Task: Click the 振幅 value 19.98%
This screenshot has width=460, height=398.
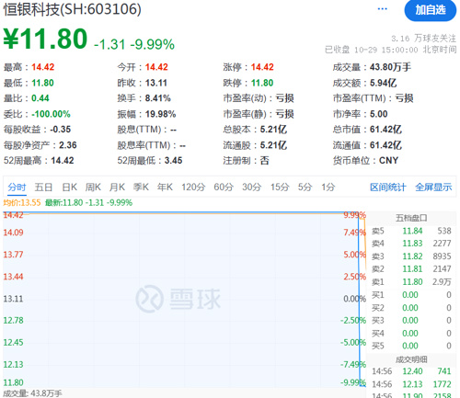Action: coord(160,114)
